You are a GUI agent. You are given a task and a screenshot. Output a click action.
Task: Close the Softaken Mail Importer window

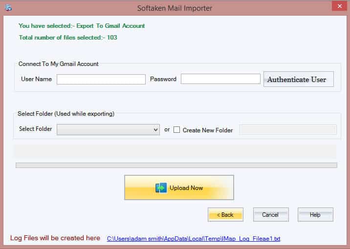point(339,6)
